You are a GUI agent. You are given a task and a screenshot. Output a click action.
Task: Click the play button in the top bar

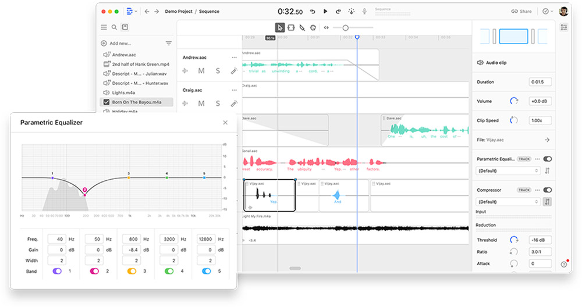pos(325,11)
